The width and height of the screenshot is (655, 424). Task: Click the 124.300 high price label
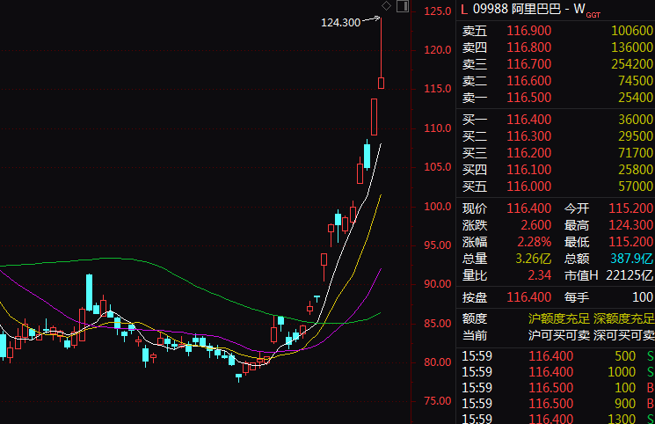[x=341, y=22]
